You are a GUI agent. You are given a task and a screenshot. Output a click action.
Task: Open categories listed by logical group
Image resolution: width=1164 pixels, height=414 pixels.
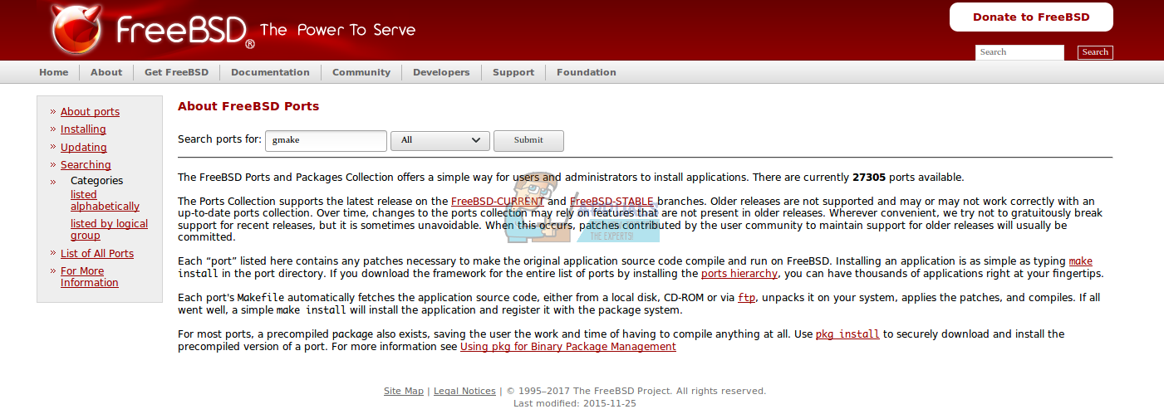point(109,230)
